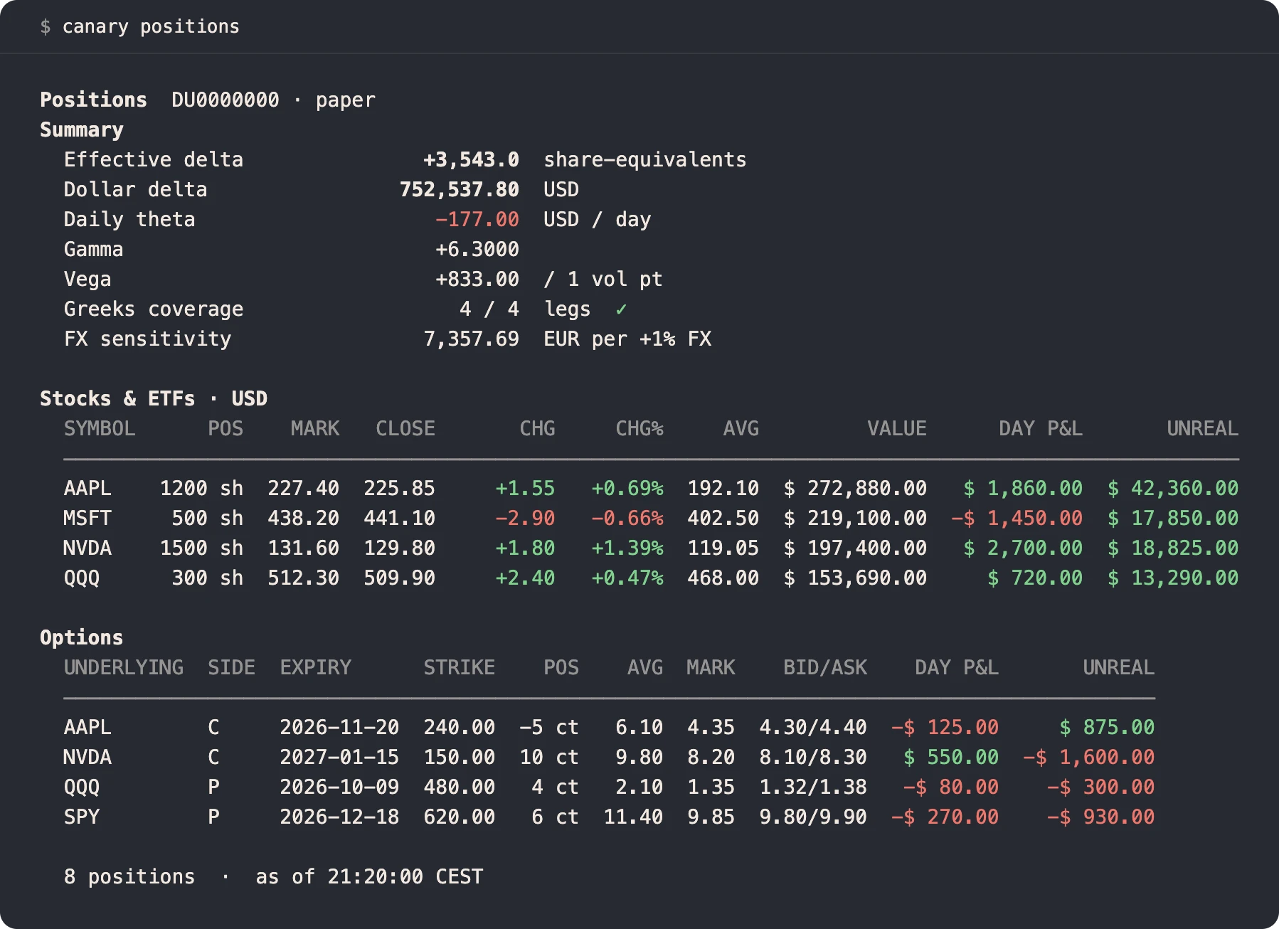Screen dimensions: 1279x929
Task: Click the 'Stocks & ETFs · USD' heading
Action: tap(154, 398)
